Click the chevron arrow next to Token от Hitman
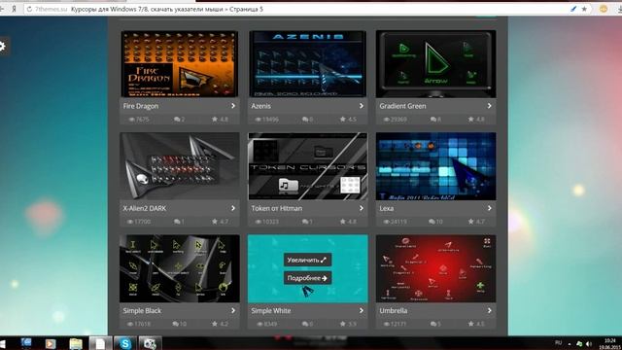 click(362, 208)
